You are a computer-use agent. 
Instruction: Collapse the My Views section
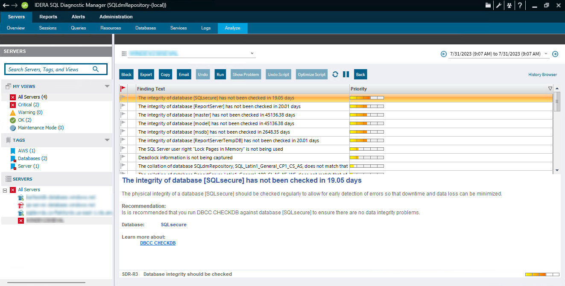[107, 86]
